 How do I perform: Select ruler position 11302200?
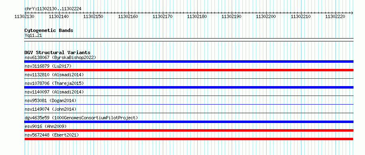[266, 16]
